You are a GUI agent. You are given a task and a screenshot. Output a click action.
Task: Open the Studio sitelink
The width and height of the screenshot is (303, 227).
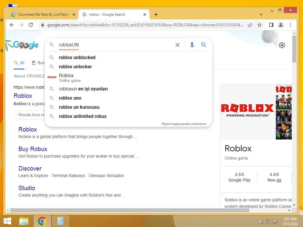click(x=27, y=188)
